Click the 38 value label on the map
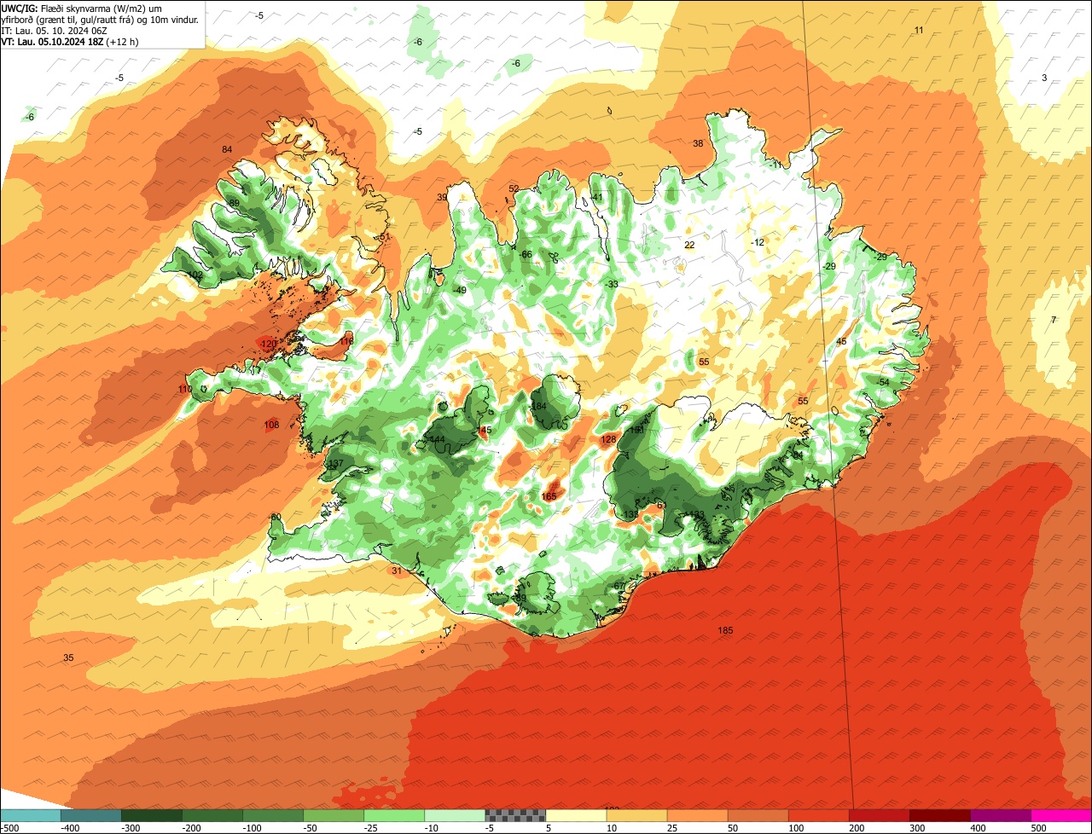The image size is (1092, 834). pos(698,143)
